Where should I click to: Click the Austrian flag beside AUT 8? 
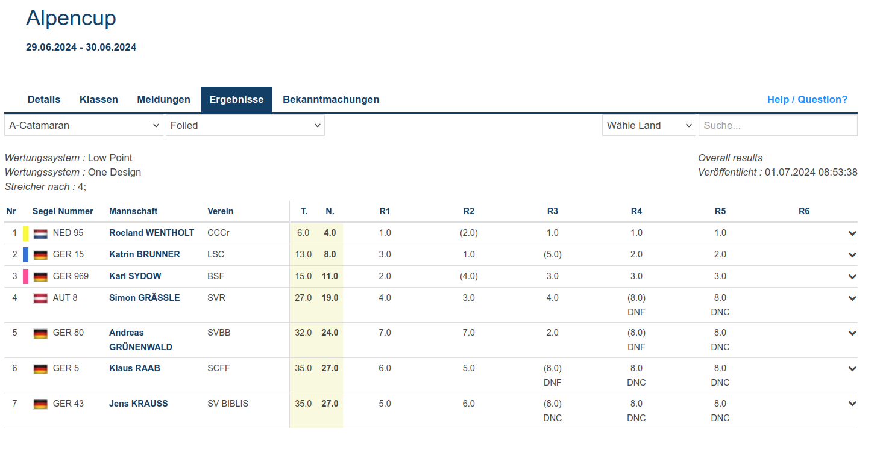click(40, 298)
